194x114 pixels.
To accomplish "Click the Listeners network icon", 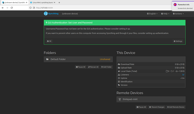I will point(119,75).
